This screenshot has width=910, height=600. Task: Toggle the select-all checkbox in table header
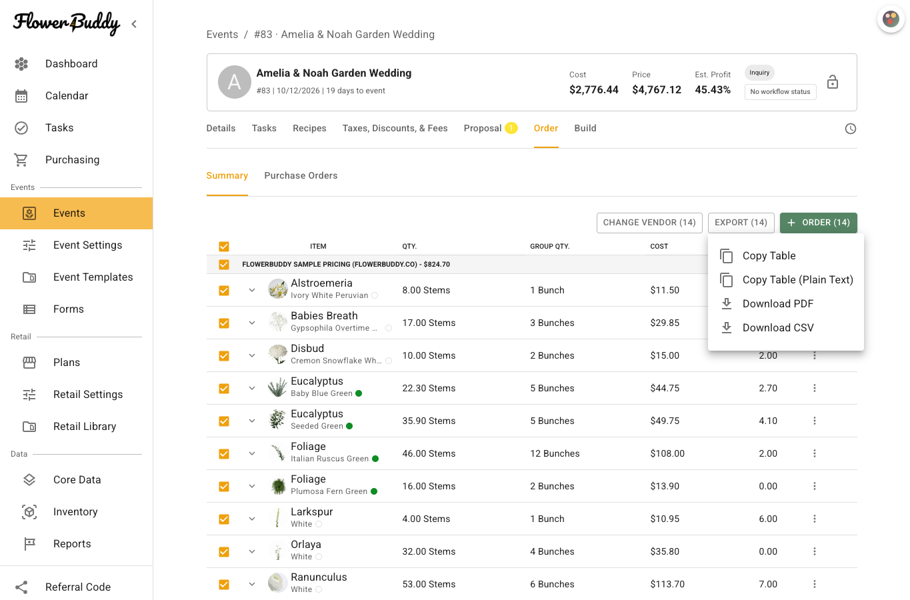click(224, 247)
